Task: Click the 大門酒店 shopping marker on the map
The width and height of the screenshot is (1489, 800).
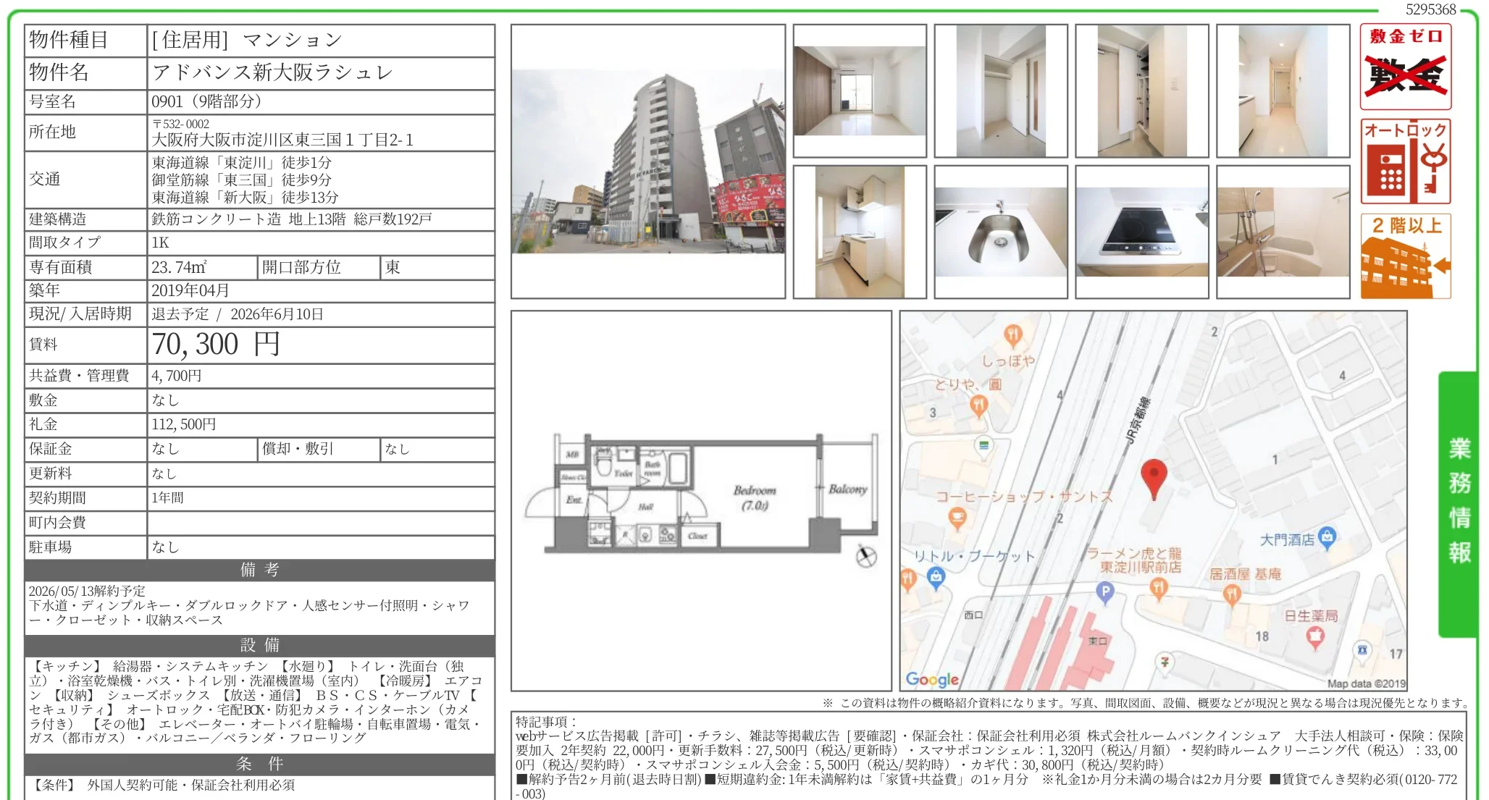Action: (1327, 536)
